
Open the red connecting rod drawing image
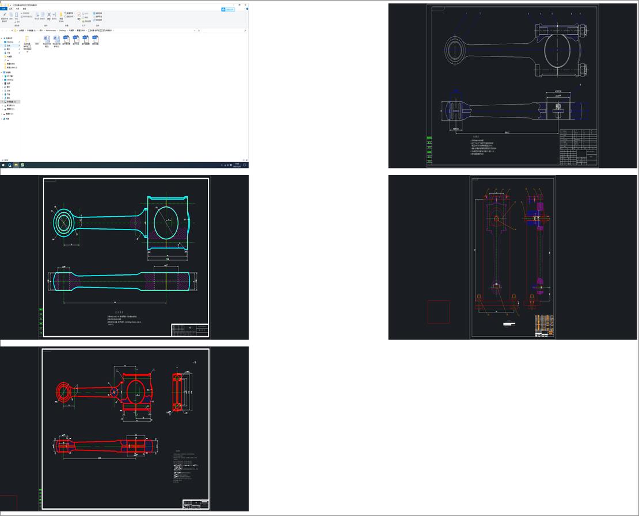click(124, 429)
